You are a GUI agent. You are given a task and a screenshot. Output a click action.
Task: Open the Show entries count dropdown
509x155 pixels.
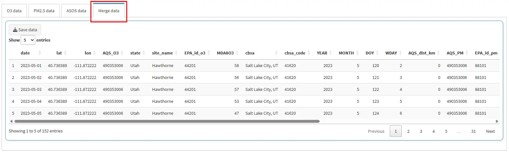(28, 40)
